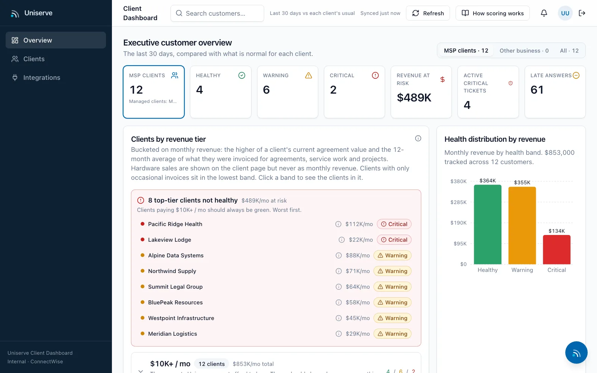Click the Refresh button
This screenshot has height=373, width=597.
(x=428, y=13)
